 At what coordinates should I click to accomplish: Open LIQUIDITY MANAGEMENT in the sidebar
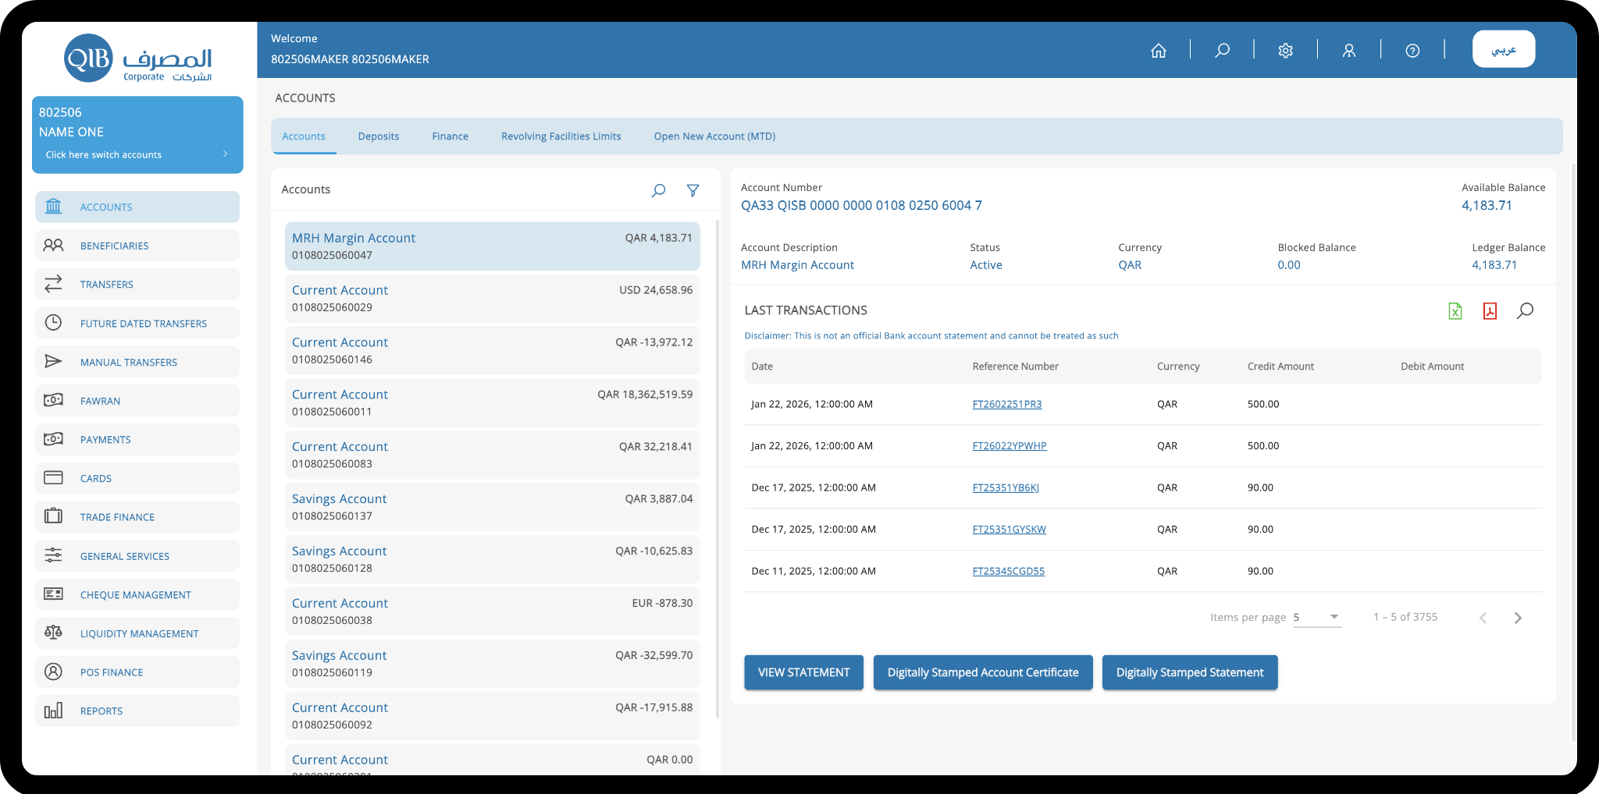[x=137, y=633]
